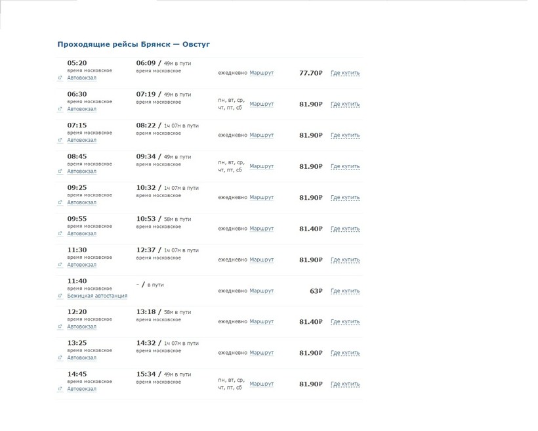This screenshot has width=538, height=431.
Task: Open Автовокзал link for 09:25 departure
Action: tap(81, 202)
